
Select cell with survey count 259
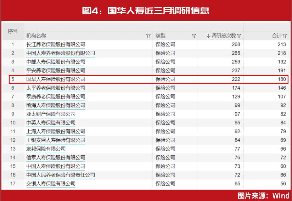(236, 62)
